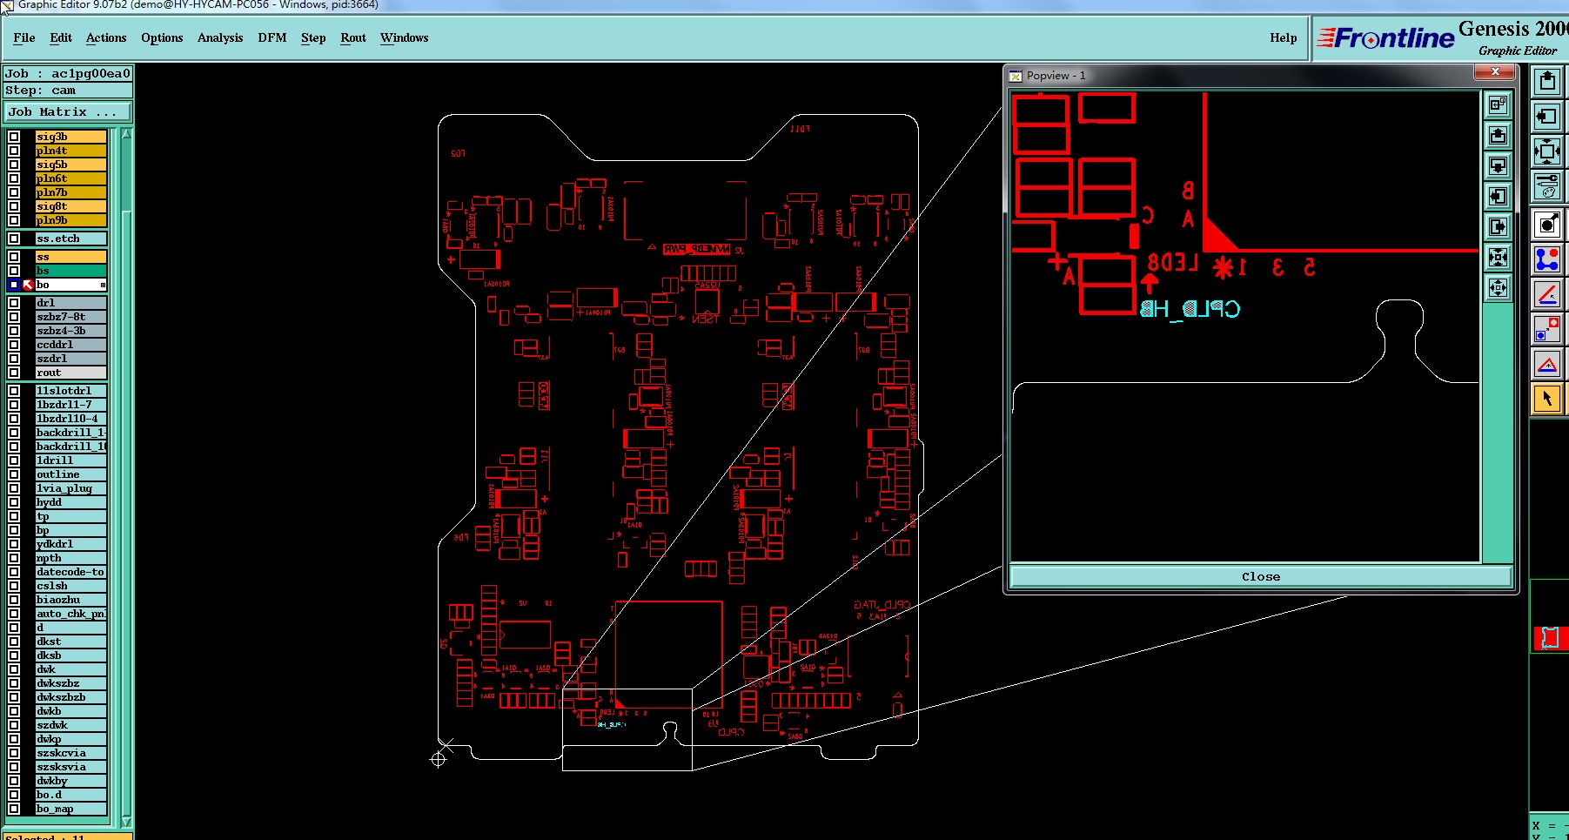Select layer name ccddrl
This screenshot has height=840, width=1569.
point(71,345)
